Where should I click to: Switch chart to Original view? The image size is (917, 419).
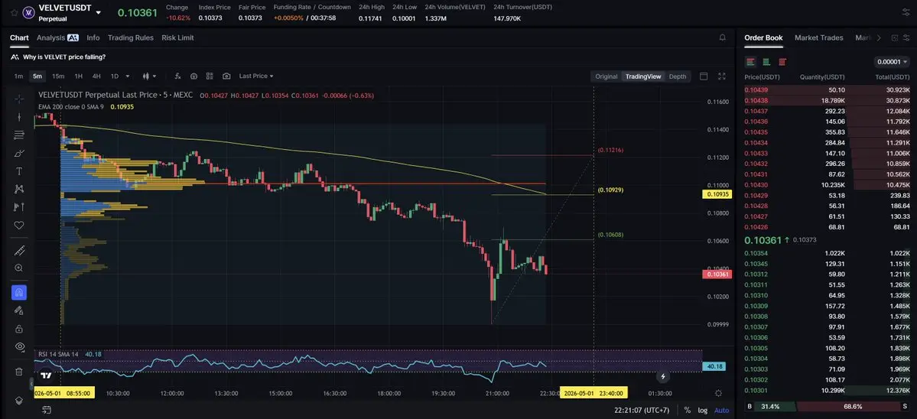pyautogui.click(x=606, y=76)
